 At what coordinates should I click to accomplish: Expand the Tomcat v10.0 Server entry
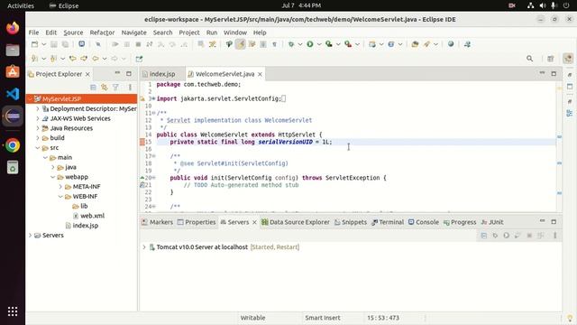[144, 246]
